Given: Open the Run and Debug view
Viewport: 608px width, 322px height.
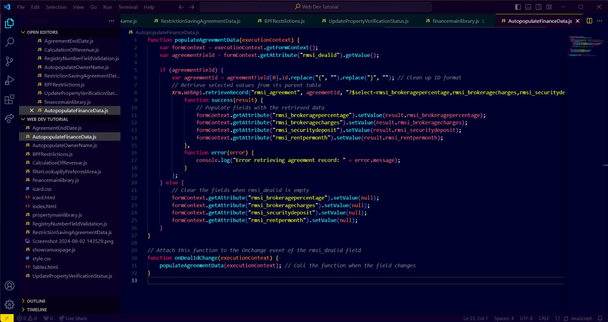Looking at the screenshot, I should pos(9,80).
